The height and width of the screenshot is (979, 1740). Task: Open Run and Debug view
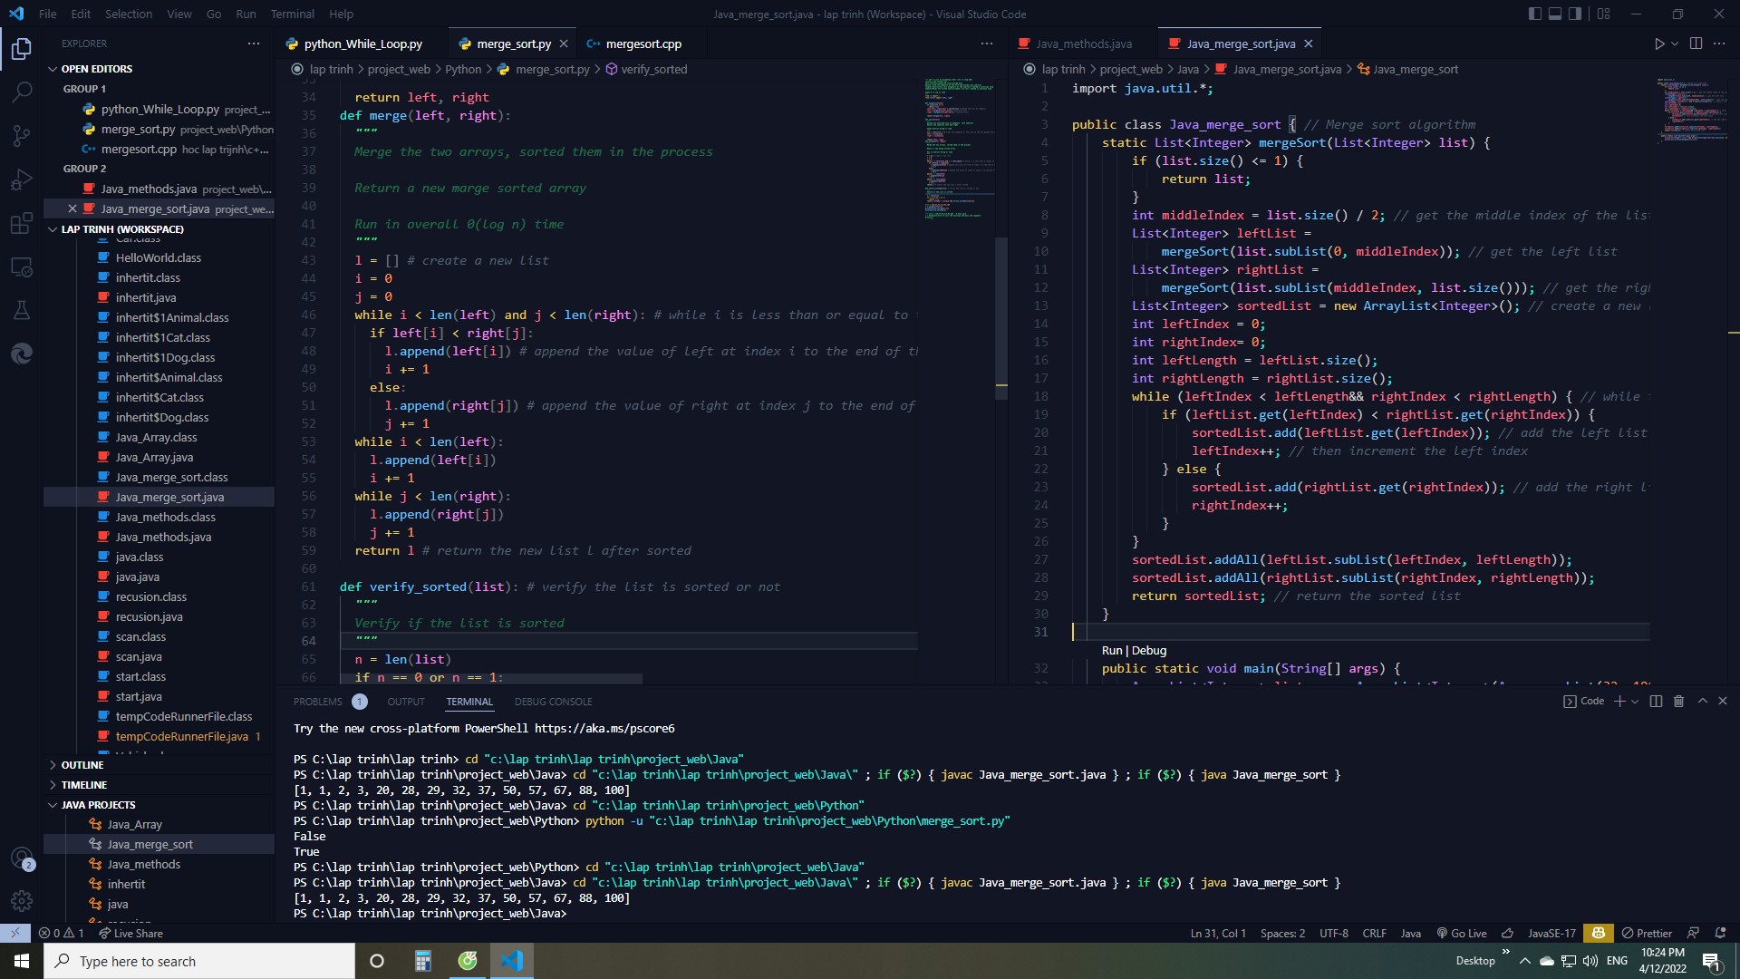coord(22,179)
